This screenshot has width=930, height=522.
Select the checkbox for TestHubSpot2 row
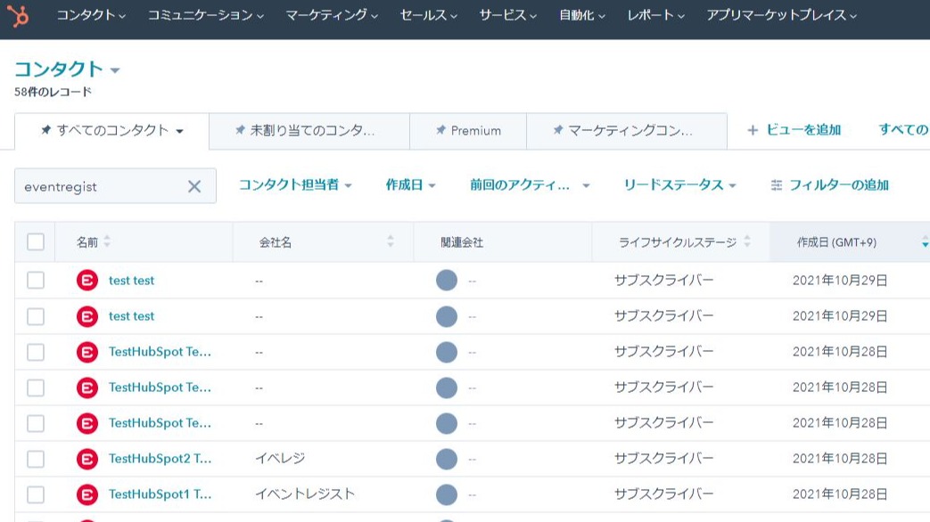click(36, 459)
